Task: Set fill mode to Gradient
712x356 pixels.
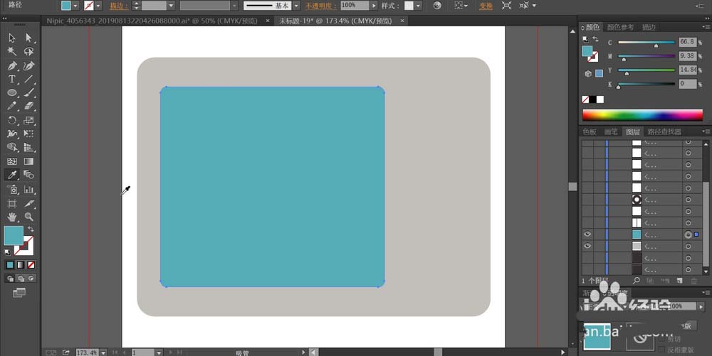Action: click(21, 265)
